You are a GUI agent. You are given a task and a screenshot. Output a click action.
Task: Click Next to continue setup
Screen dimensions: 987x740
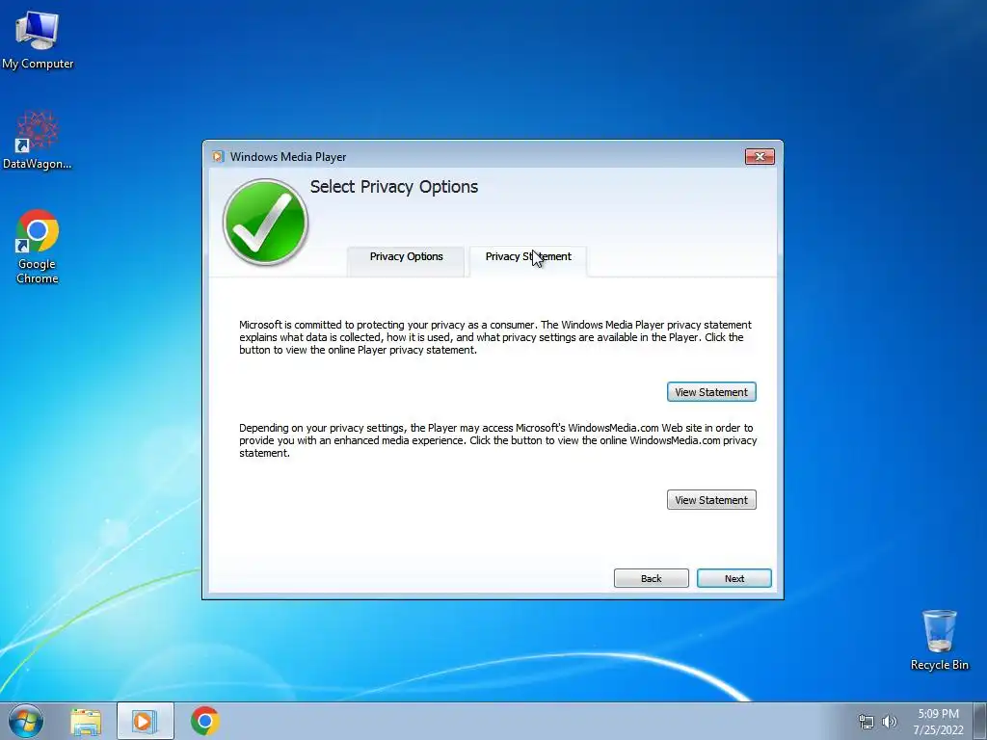[x=734, y=578]
